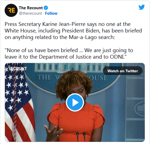Click the Recount watermark in video corner
This screenshot has width=151, height=144.
17,68
